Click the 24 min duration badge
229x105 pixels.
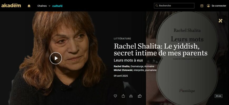click(x=218, y=96)
